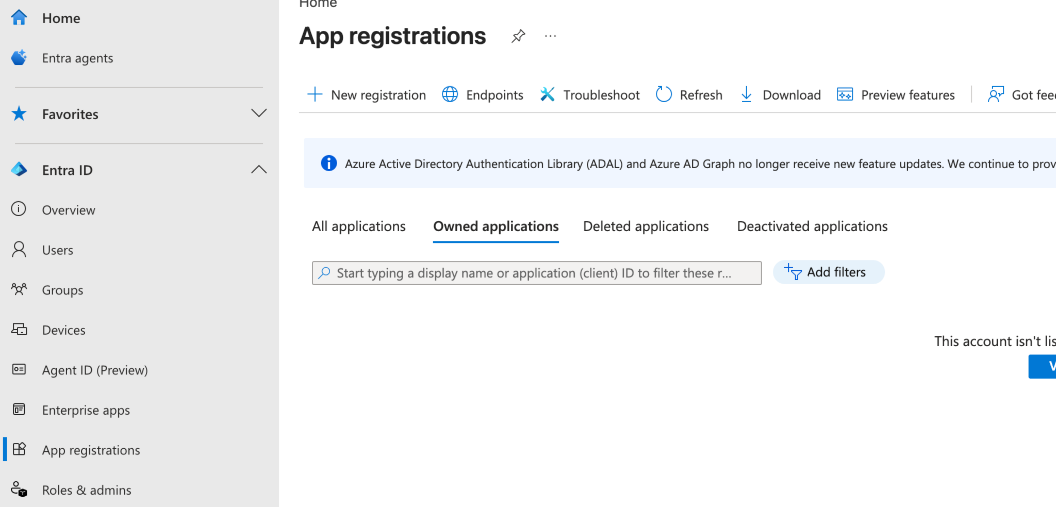This screenshot has height=507, width=1056.
Task: Click the feedback person icon
Action: 996,94
